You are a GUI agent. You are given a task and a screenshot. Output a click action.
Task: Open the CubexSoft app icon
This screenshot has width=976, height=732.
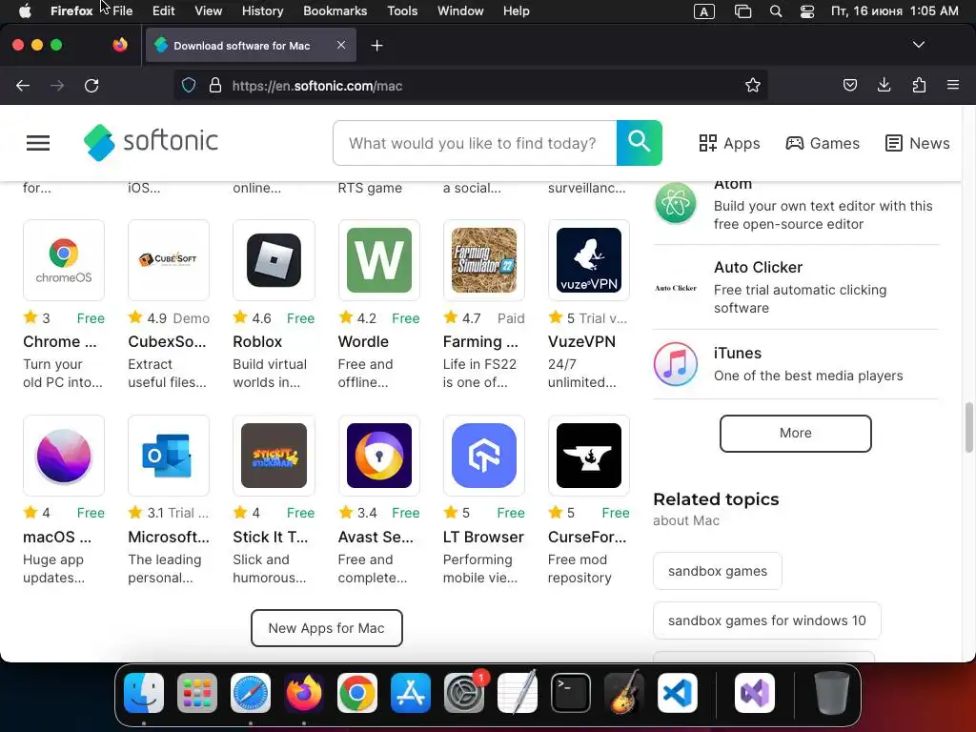click(169, 260)
